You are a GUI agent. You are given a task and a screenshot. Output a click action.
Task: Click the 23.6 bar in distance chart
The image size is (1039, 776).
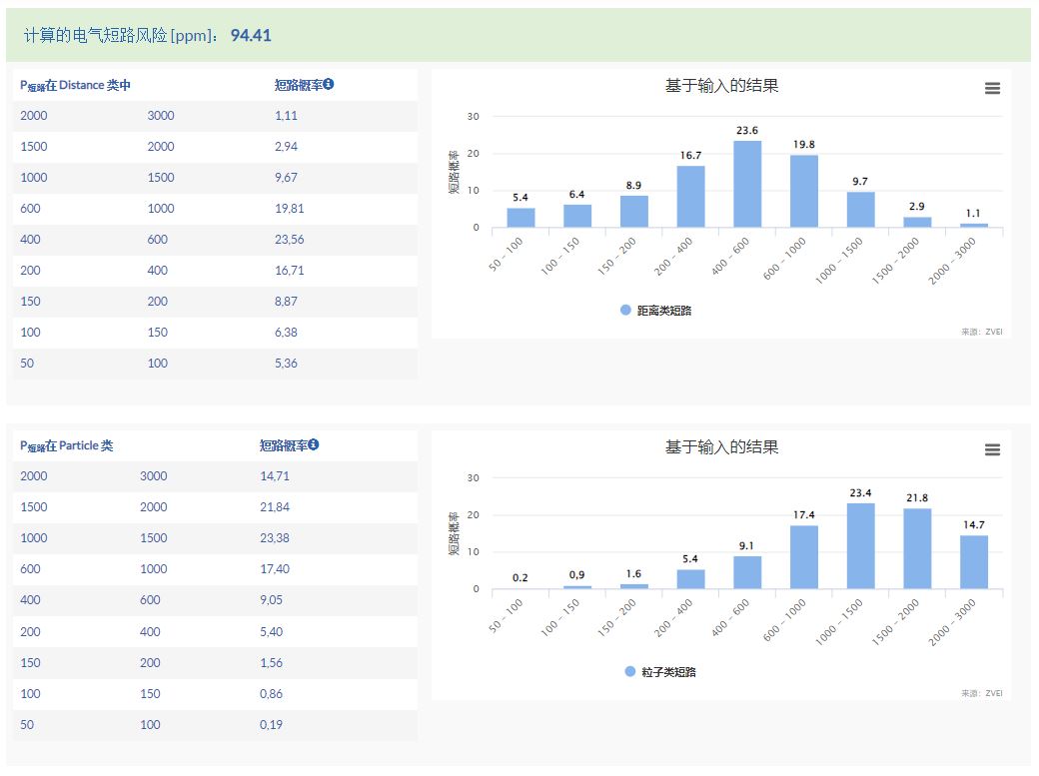(x=747, y=185)
